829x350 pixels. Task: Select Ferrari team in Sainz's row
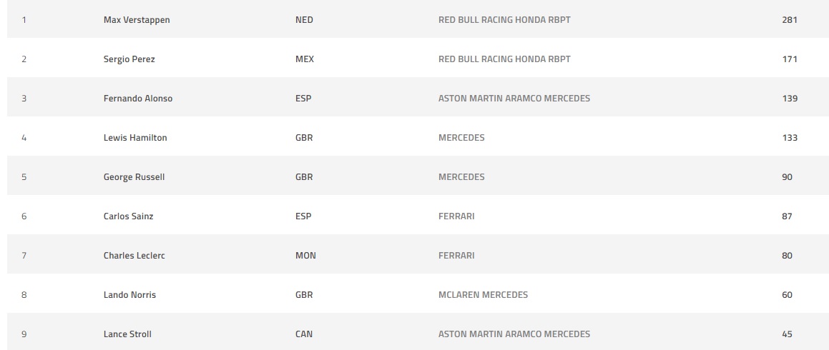(456, 216)
